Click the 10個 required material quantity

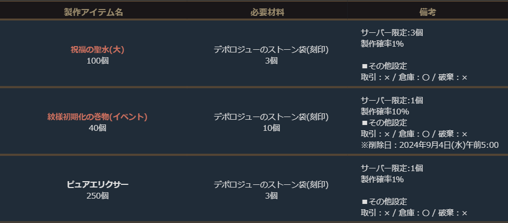[x=271, y=128]
